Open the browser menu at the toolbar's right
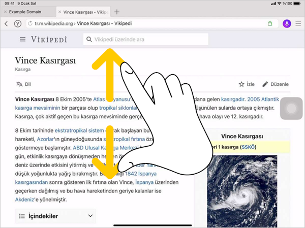The height and width of the screenshot is (228, 305). [x=298, y=23]
